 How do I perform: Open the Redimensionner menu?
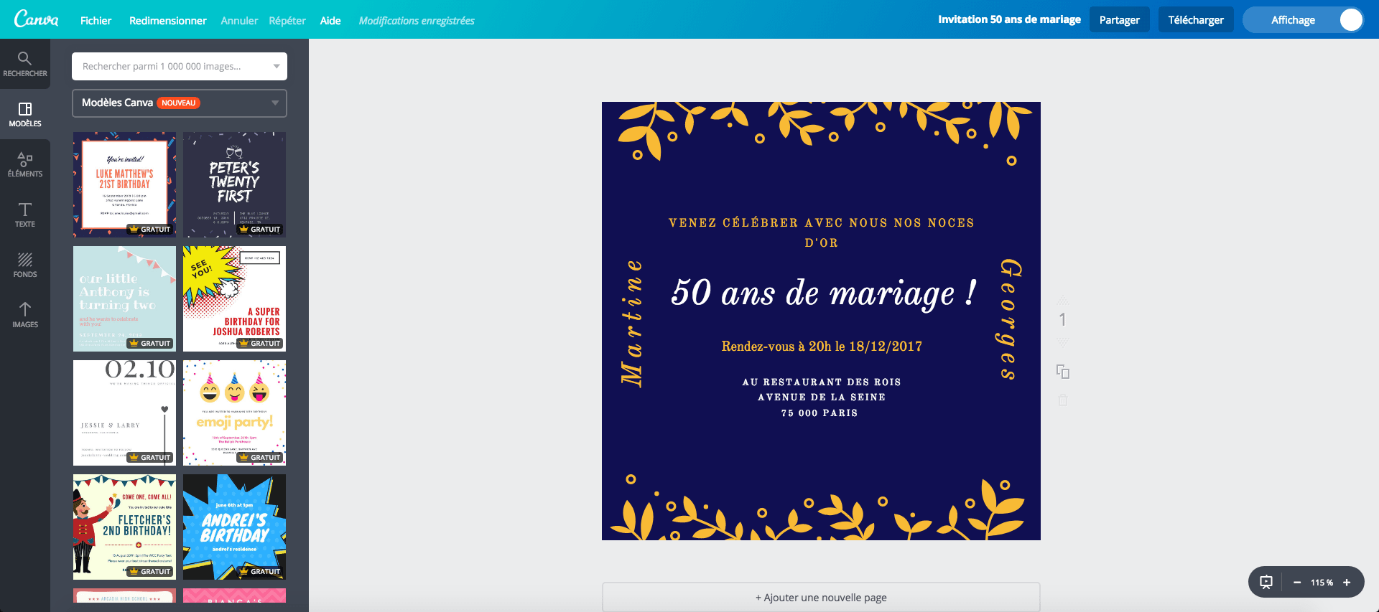[167, 20]
